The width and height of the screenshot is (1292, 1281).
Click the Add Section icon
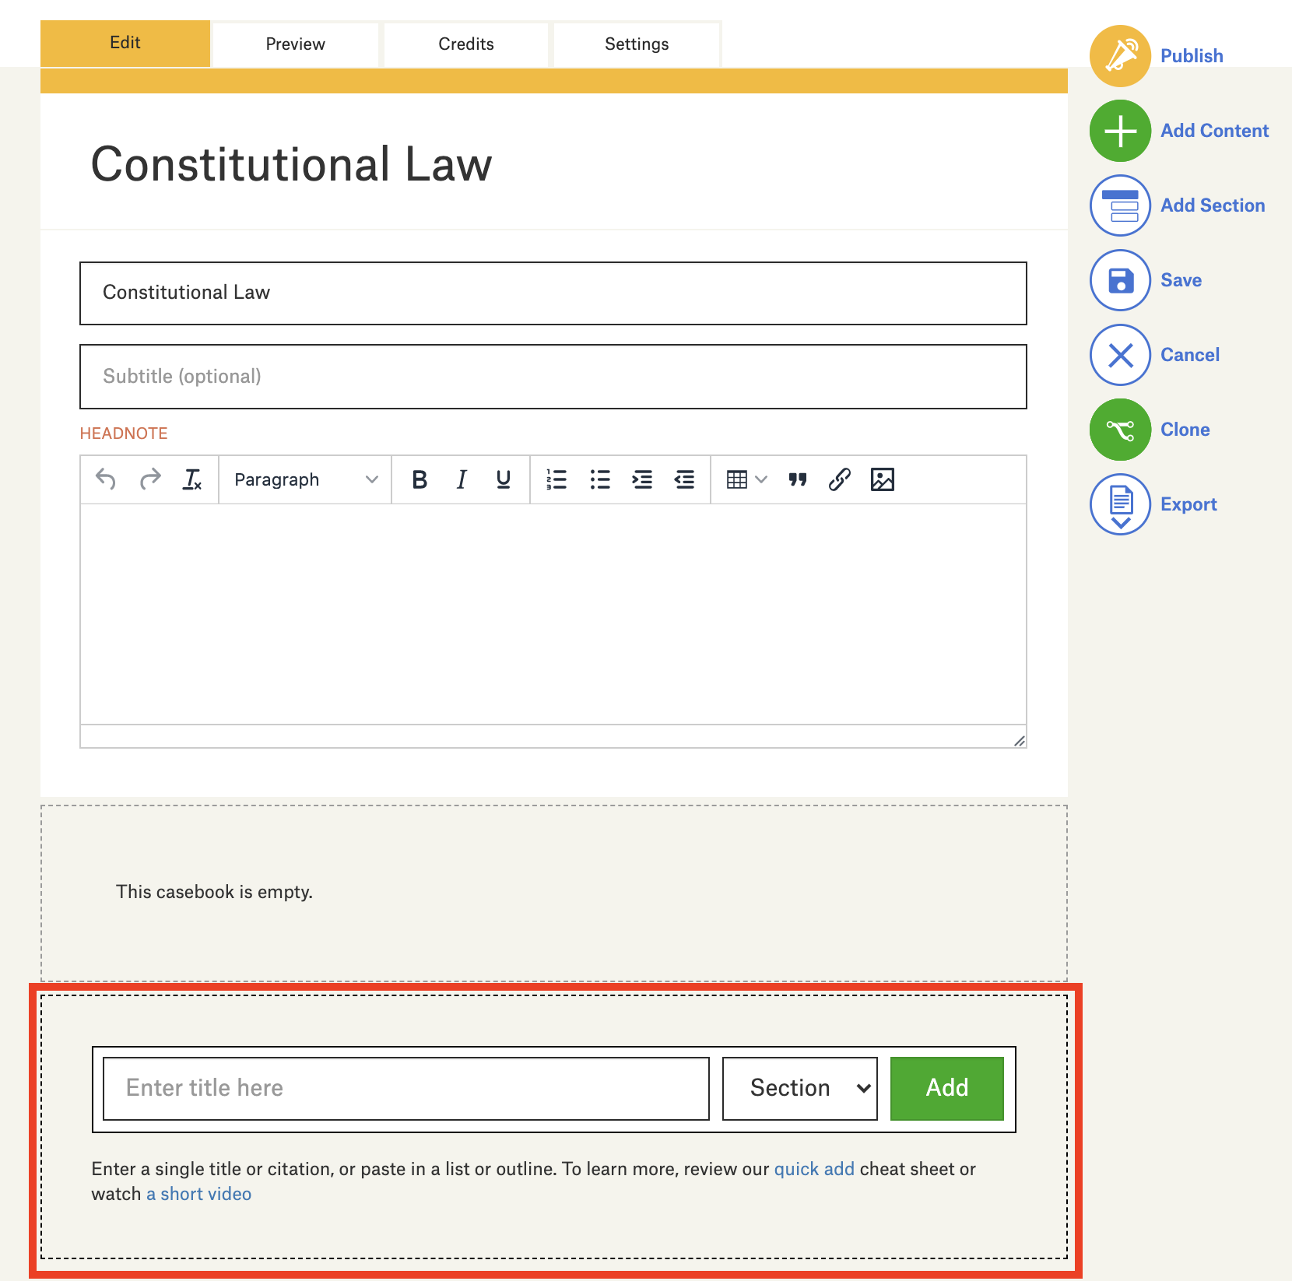1120,205
